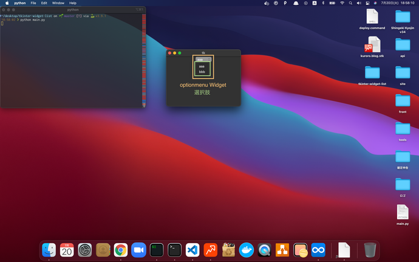Launch System Preferences from the Dock
The height and width of the screenshot is (262, 419).
[x=84, y=250]
